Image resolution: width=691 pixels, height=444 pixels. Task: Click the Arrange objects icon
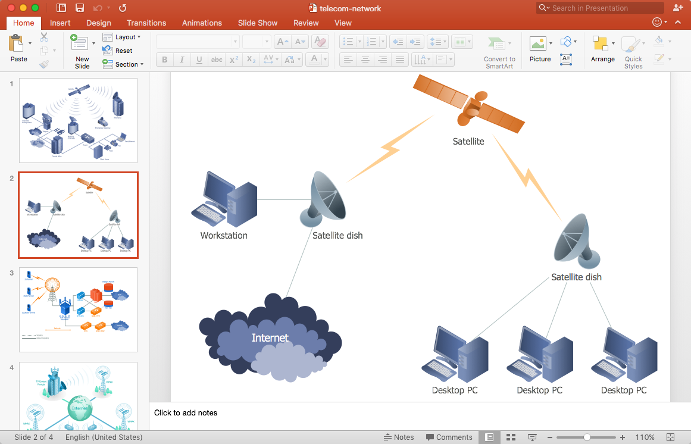point(600,44)
